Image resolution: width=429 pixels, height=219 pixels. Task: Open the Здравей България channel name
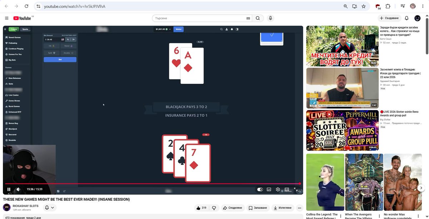click(x=390, y=81)
